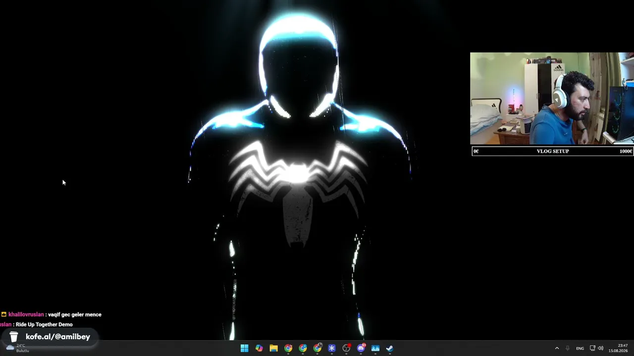Screen dimensions: 634x356
Task: Open the Chrome icon next to File Explorer
Action: (x=288, y=348)
